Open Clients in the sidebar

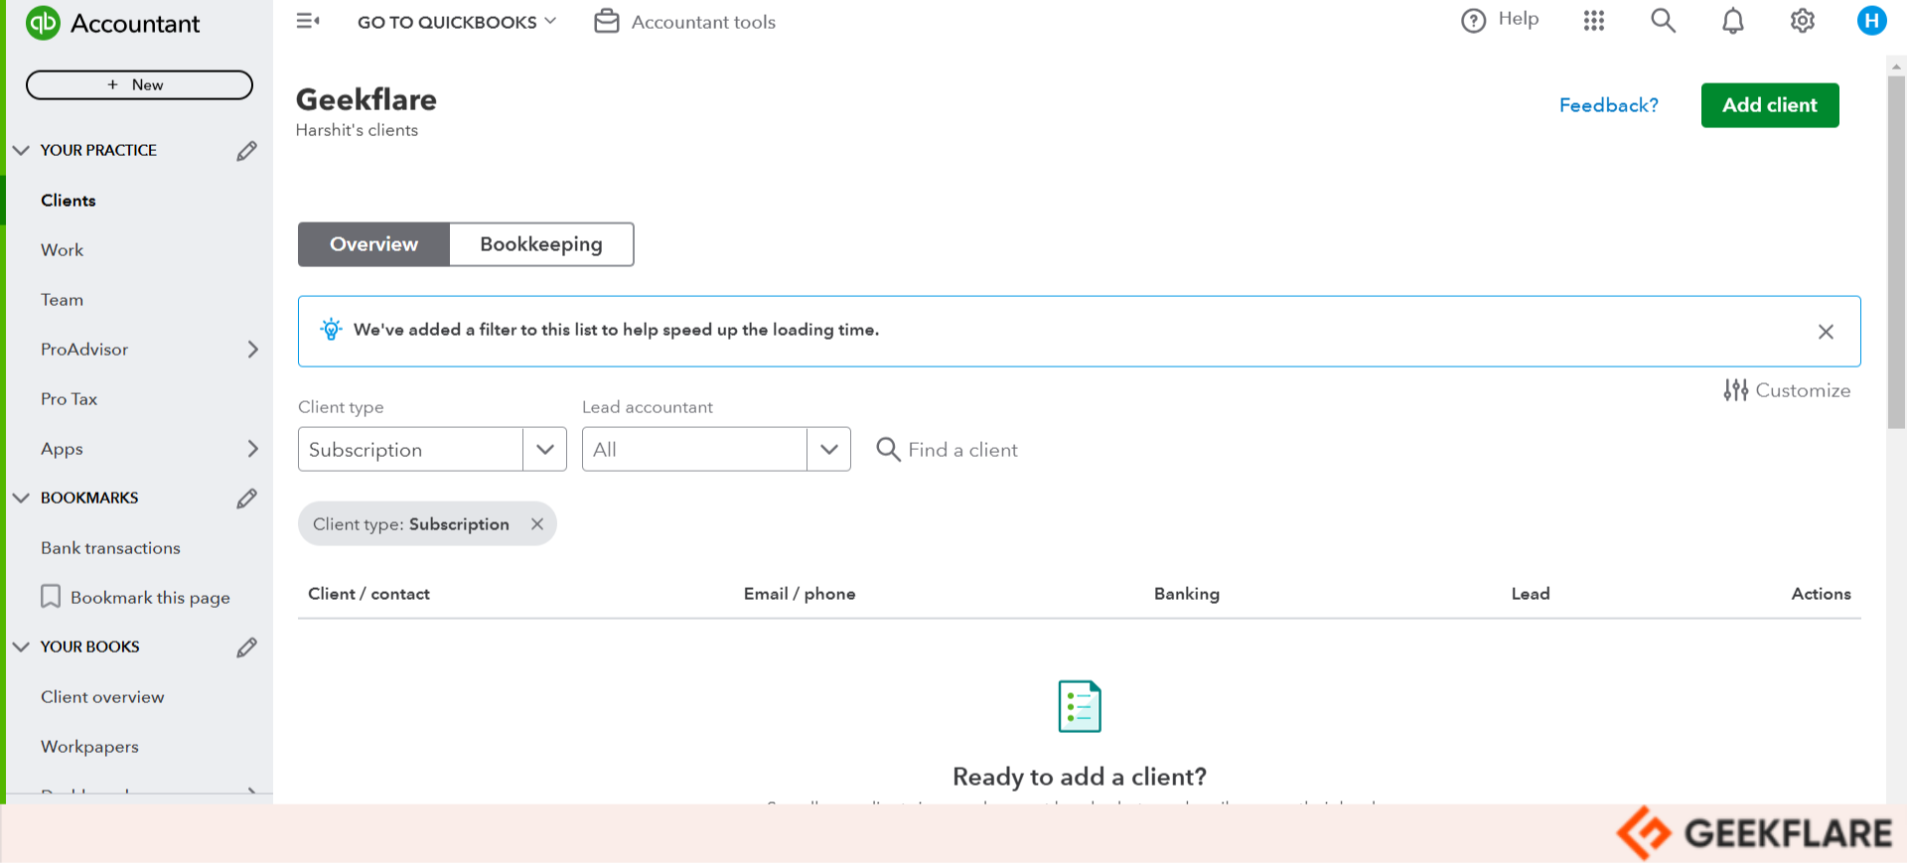(69, 201)
